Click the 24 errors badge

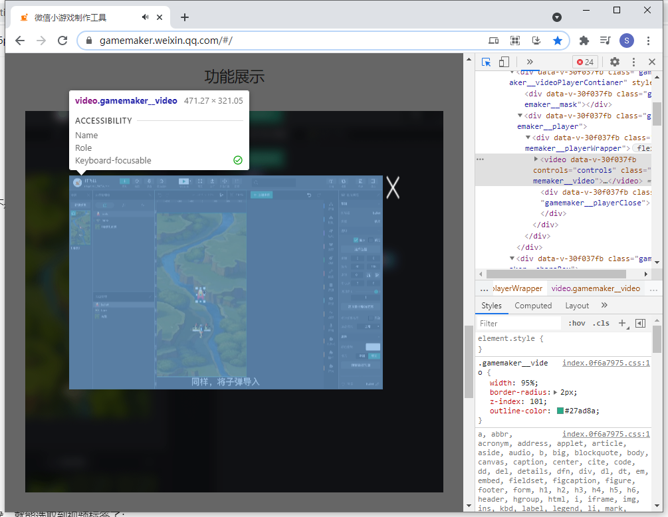point(585,62)
